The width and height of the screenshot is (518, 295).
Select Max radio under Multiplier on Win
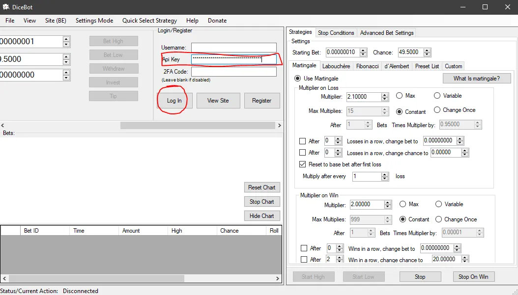pos(403,204)
